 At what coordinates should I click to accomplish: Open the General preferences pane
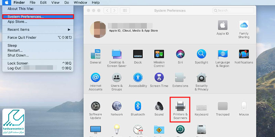click(96, 56)
